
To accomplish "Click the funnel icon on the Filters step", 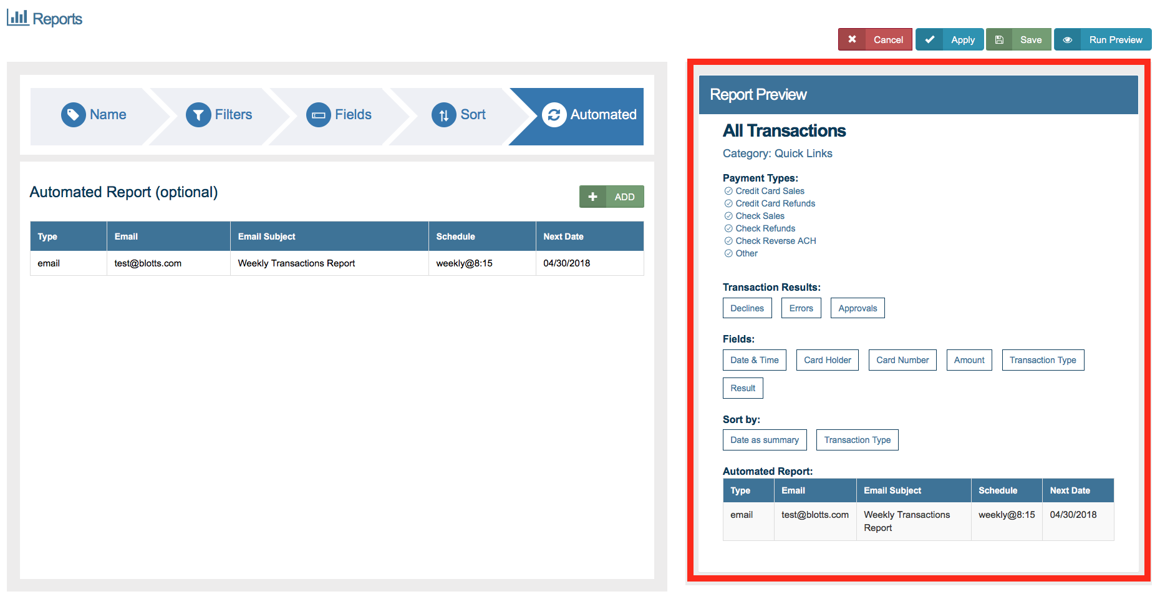I will [x=198, y=115].
